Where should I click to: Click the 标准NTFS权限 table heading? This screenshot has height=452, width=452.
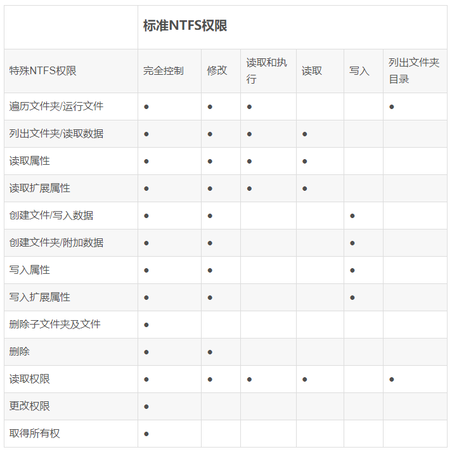pyautogui.click(x=185, y=25)
